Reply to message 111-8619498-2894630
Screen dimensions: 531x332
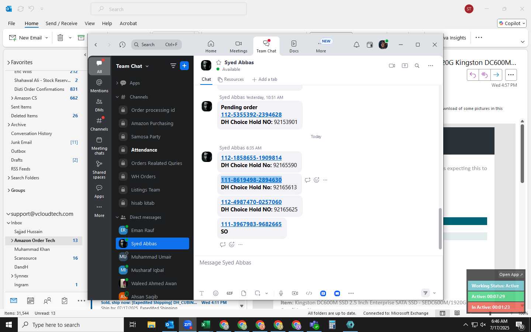tap(308, 180)
